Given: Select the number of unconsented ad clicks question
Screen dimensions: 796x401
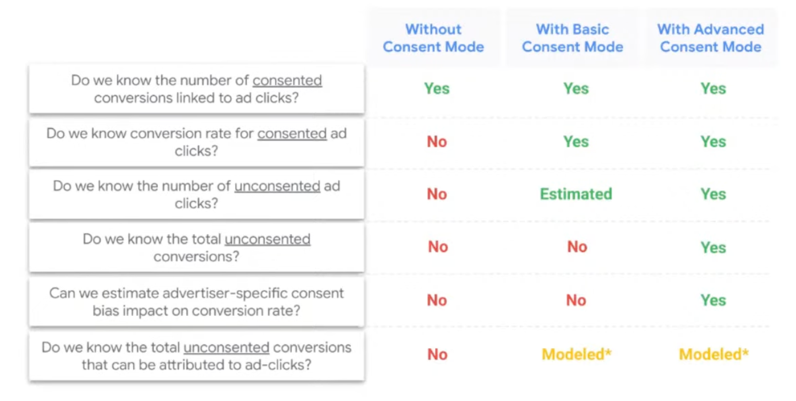Looking at the screenshot, I should 196,195.
